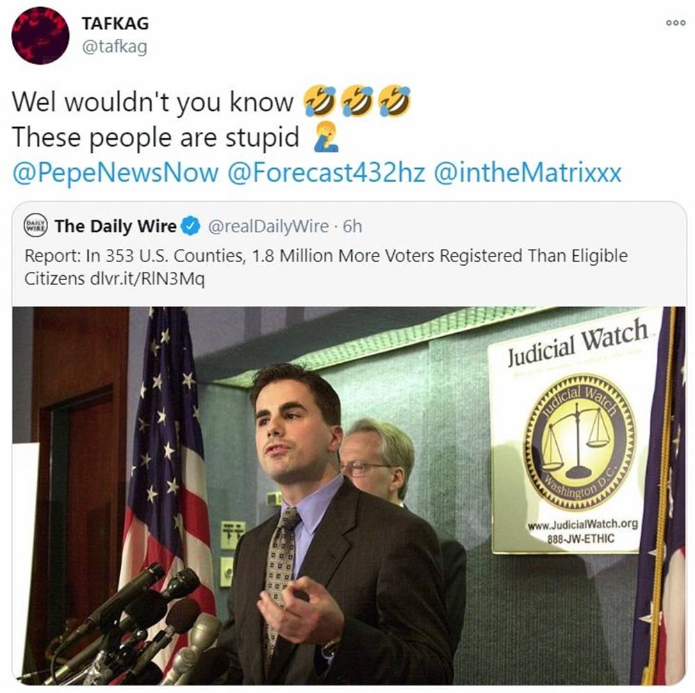Image resolution: width=695 pixels, height=693 pixels.
Task: Open the press conference photo
Action: [x=349, y=496]
